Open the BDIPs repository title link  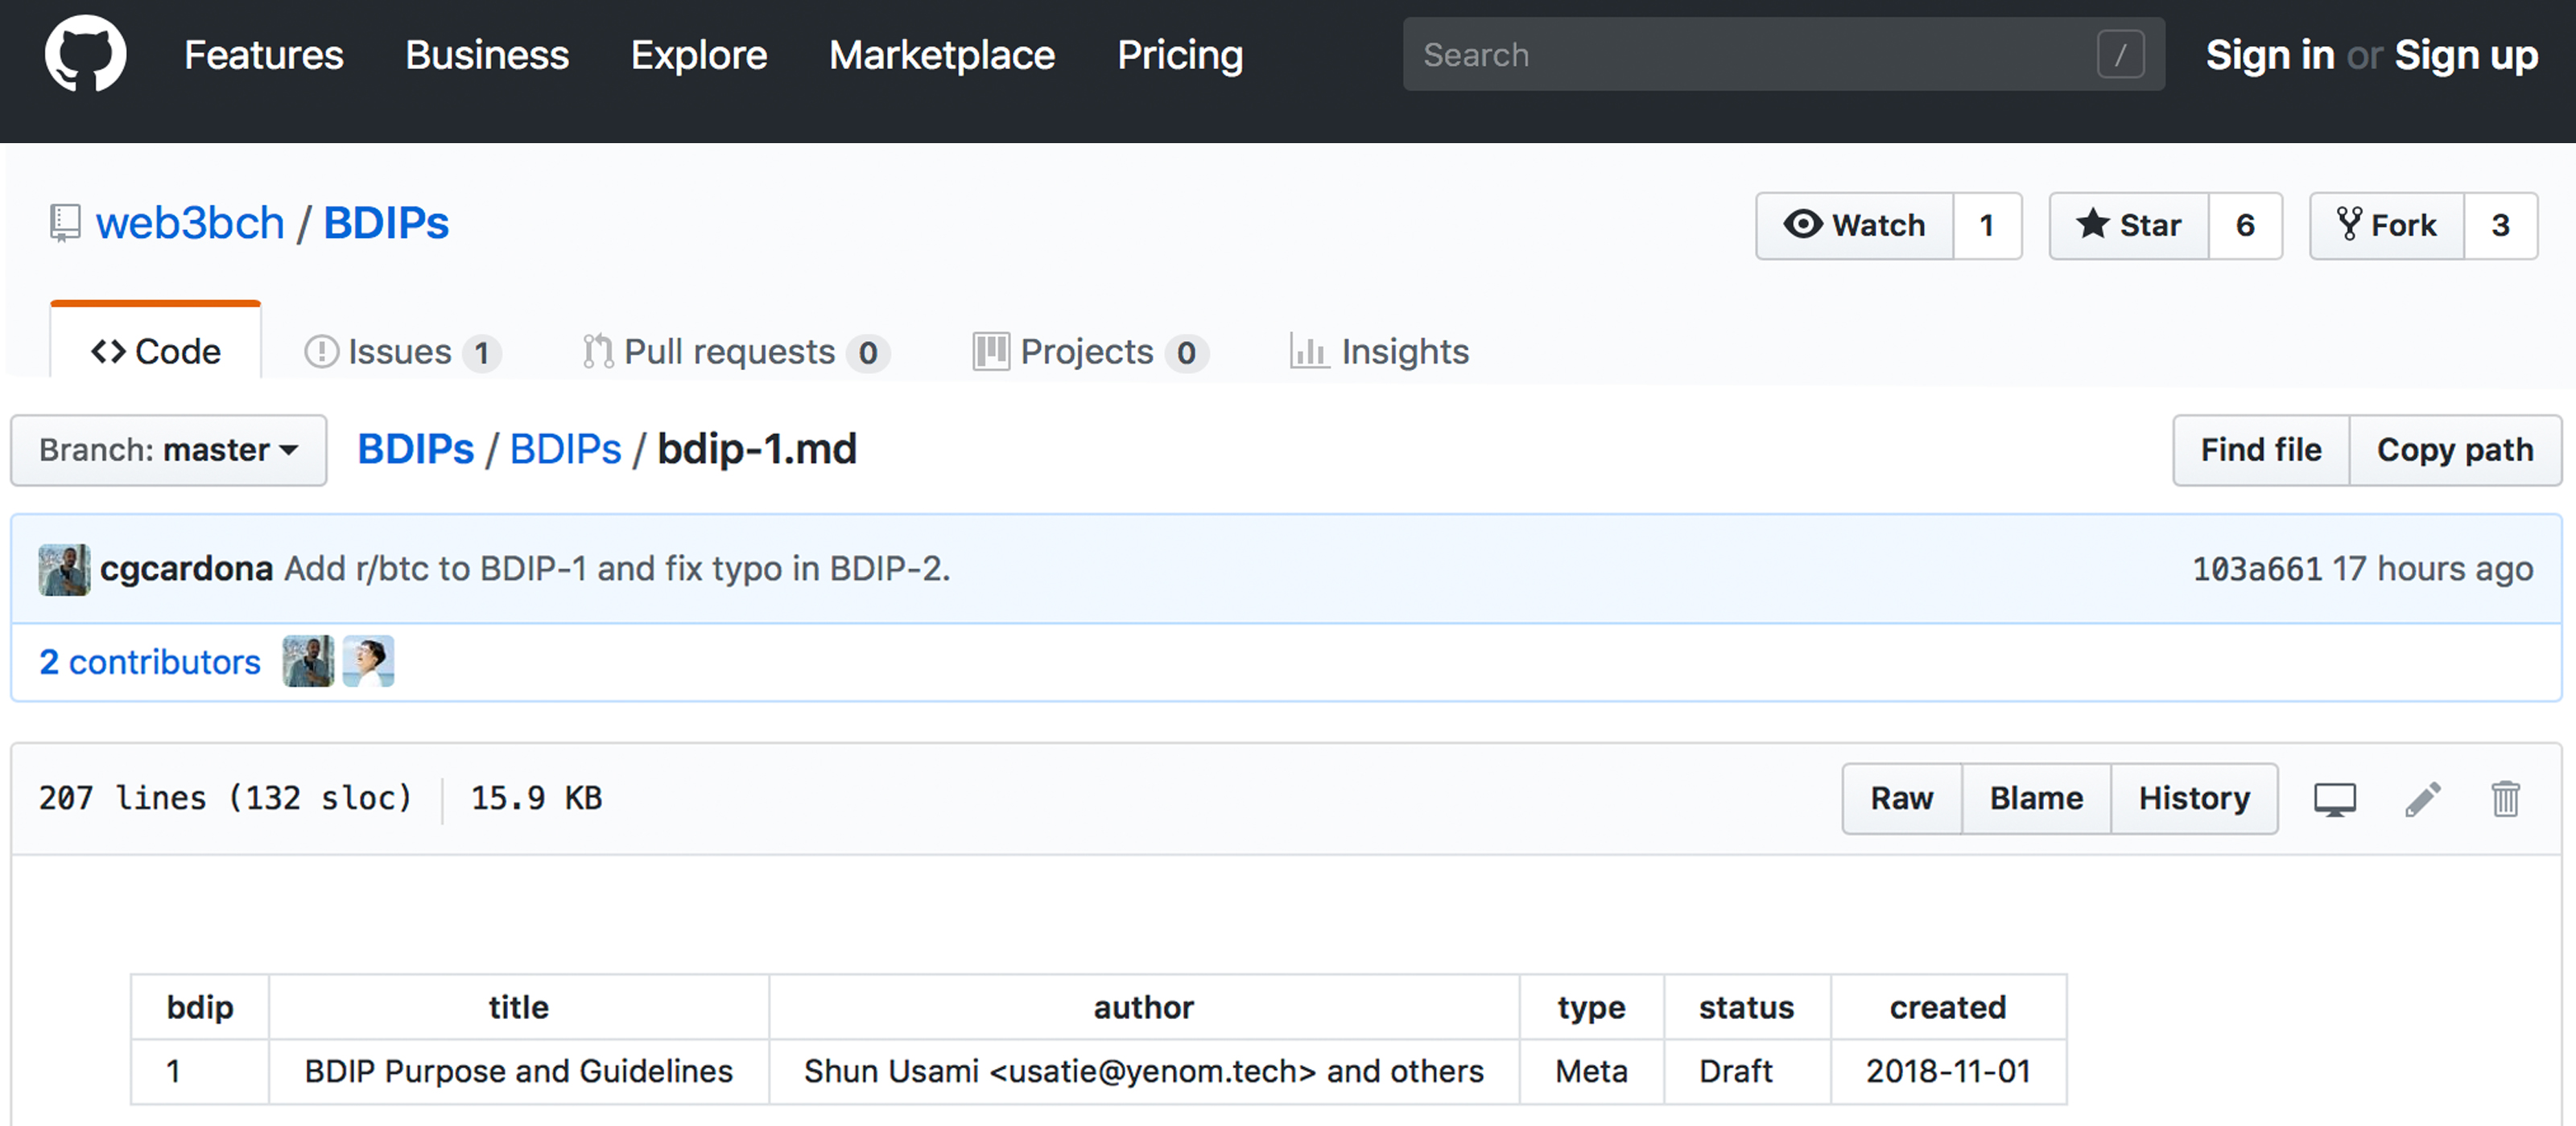[386, 223]
